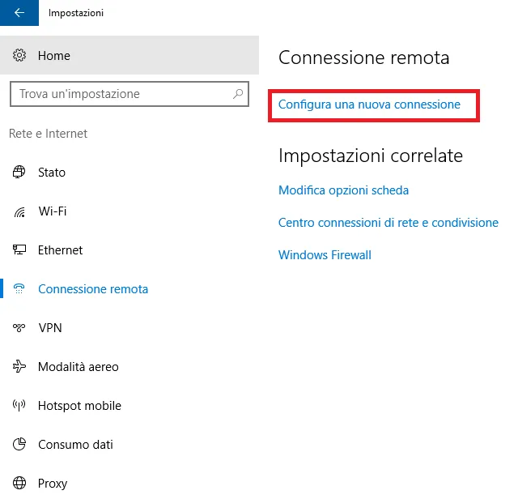Click the back arrow button

click(x=19, y=13)
